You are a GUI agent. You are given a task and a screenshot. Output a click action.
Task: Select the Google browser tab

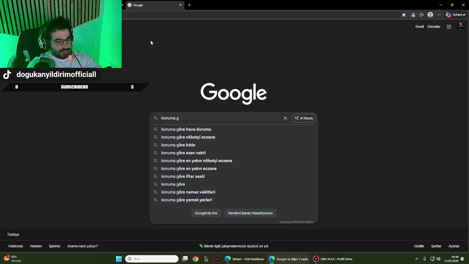(x=154, y=5)
